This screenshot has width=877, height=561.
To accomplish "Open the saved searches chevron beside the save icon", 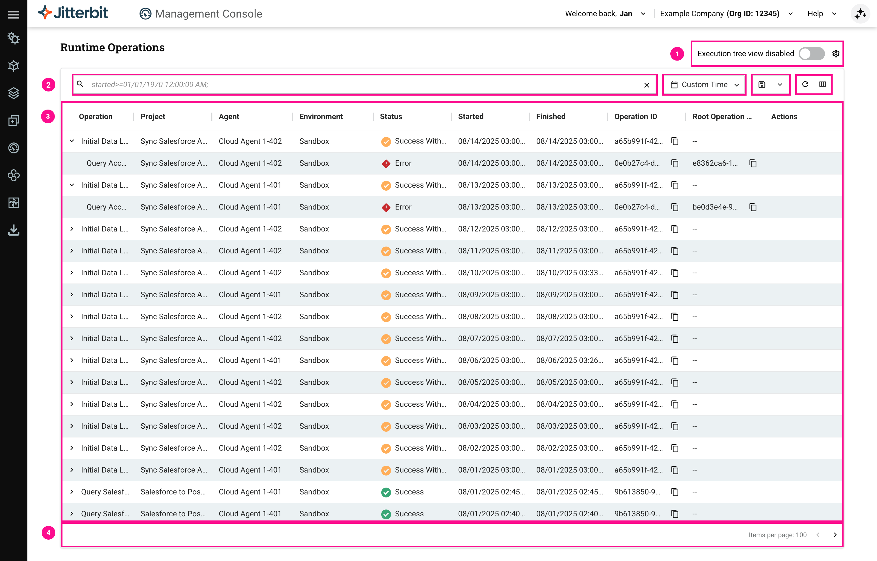I will 781,84.
